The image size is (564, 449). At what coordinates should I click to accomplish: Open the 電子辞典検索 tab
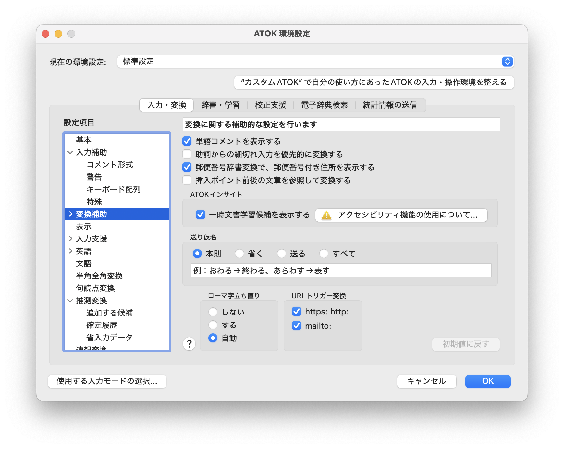(325, 105)
